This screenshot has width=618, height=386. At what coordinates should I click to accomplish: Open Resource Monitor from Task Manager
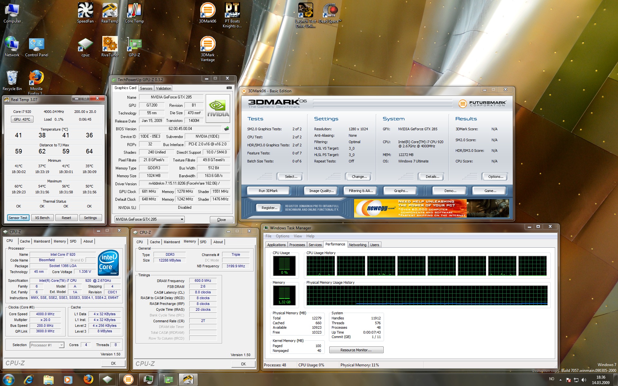(x=356, y=350)
